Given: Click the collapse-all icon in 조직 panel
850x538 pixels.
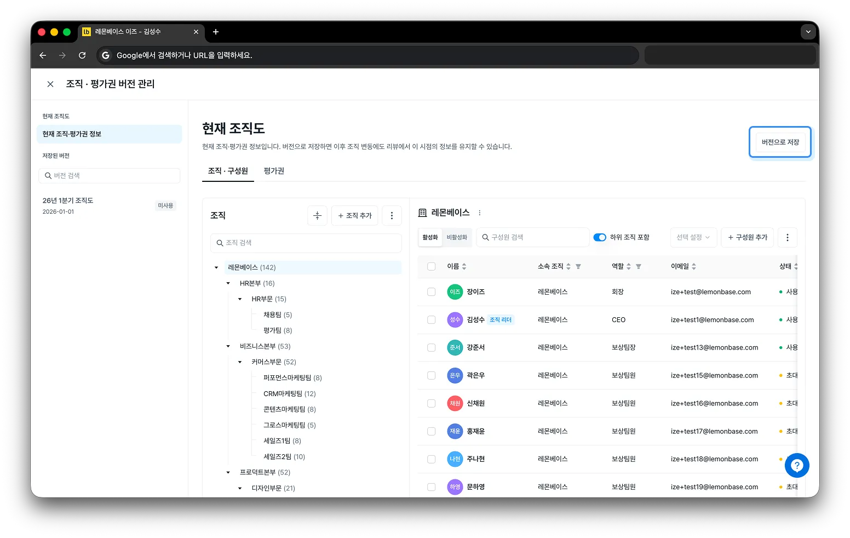Looking at the screenshot, I should [317, 216].
